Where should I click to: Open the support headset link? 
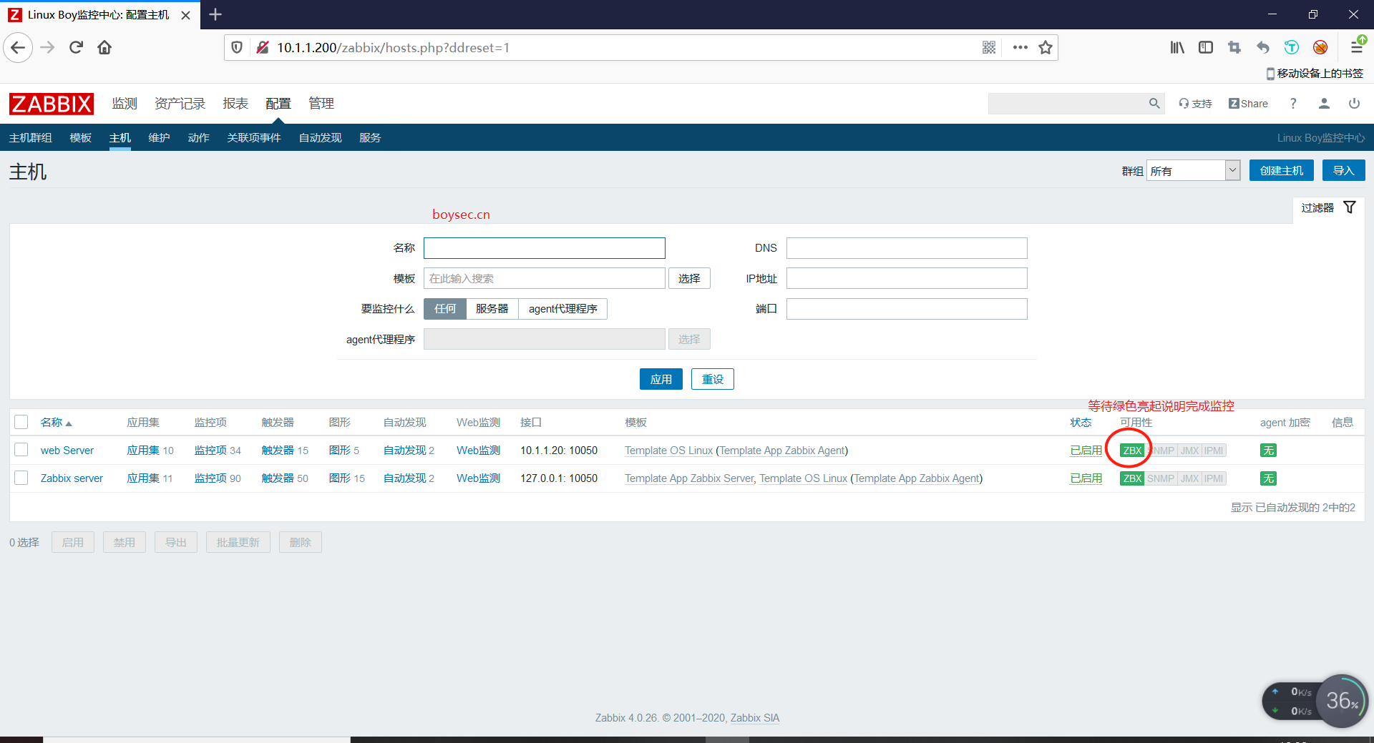1195,104
